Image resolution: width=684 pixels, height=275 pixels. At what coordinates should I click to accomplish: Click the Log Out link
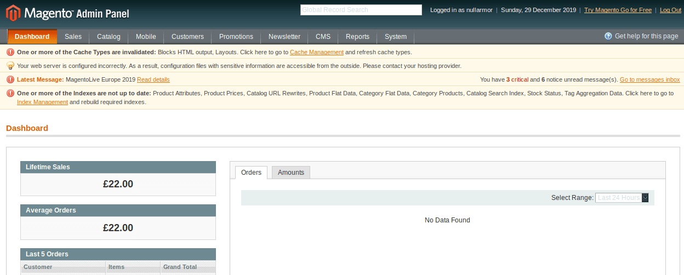click(x=671, y=10)
